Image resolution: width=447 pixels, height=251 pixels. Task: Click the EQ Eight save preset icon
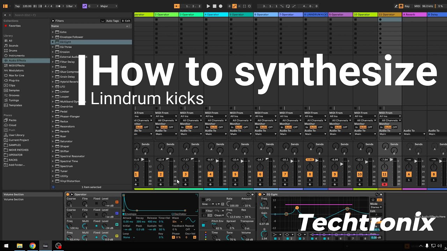coord(381,195)
